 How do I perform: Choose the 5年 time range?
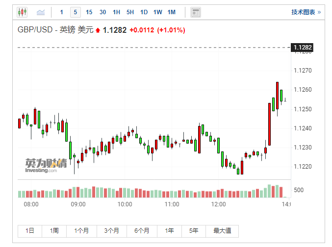[x=194, y=231]
